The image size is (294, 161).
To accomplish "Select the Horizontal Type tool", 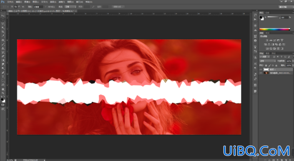I will click(x=3, y=77).
